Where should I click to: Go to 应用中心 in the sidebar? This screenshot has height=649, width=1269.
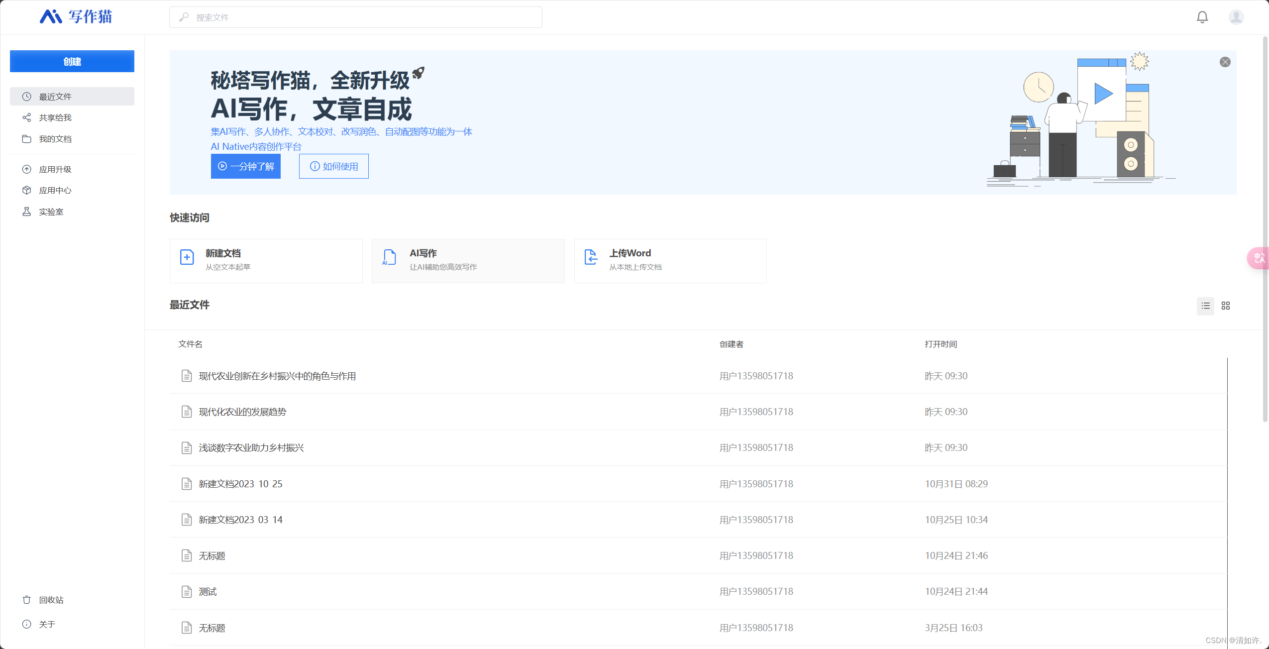(55, 191)
